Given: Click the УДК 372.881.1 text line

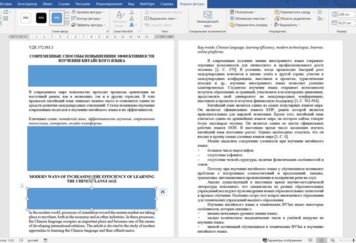Looking at the screenshot, I should pos(41,47).
